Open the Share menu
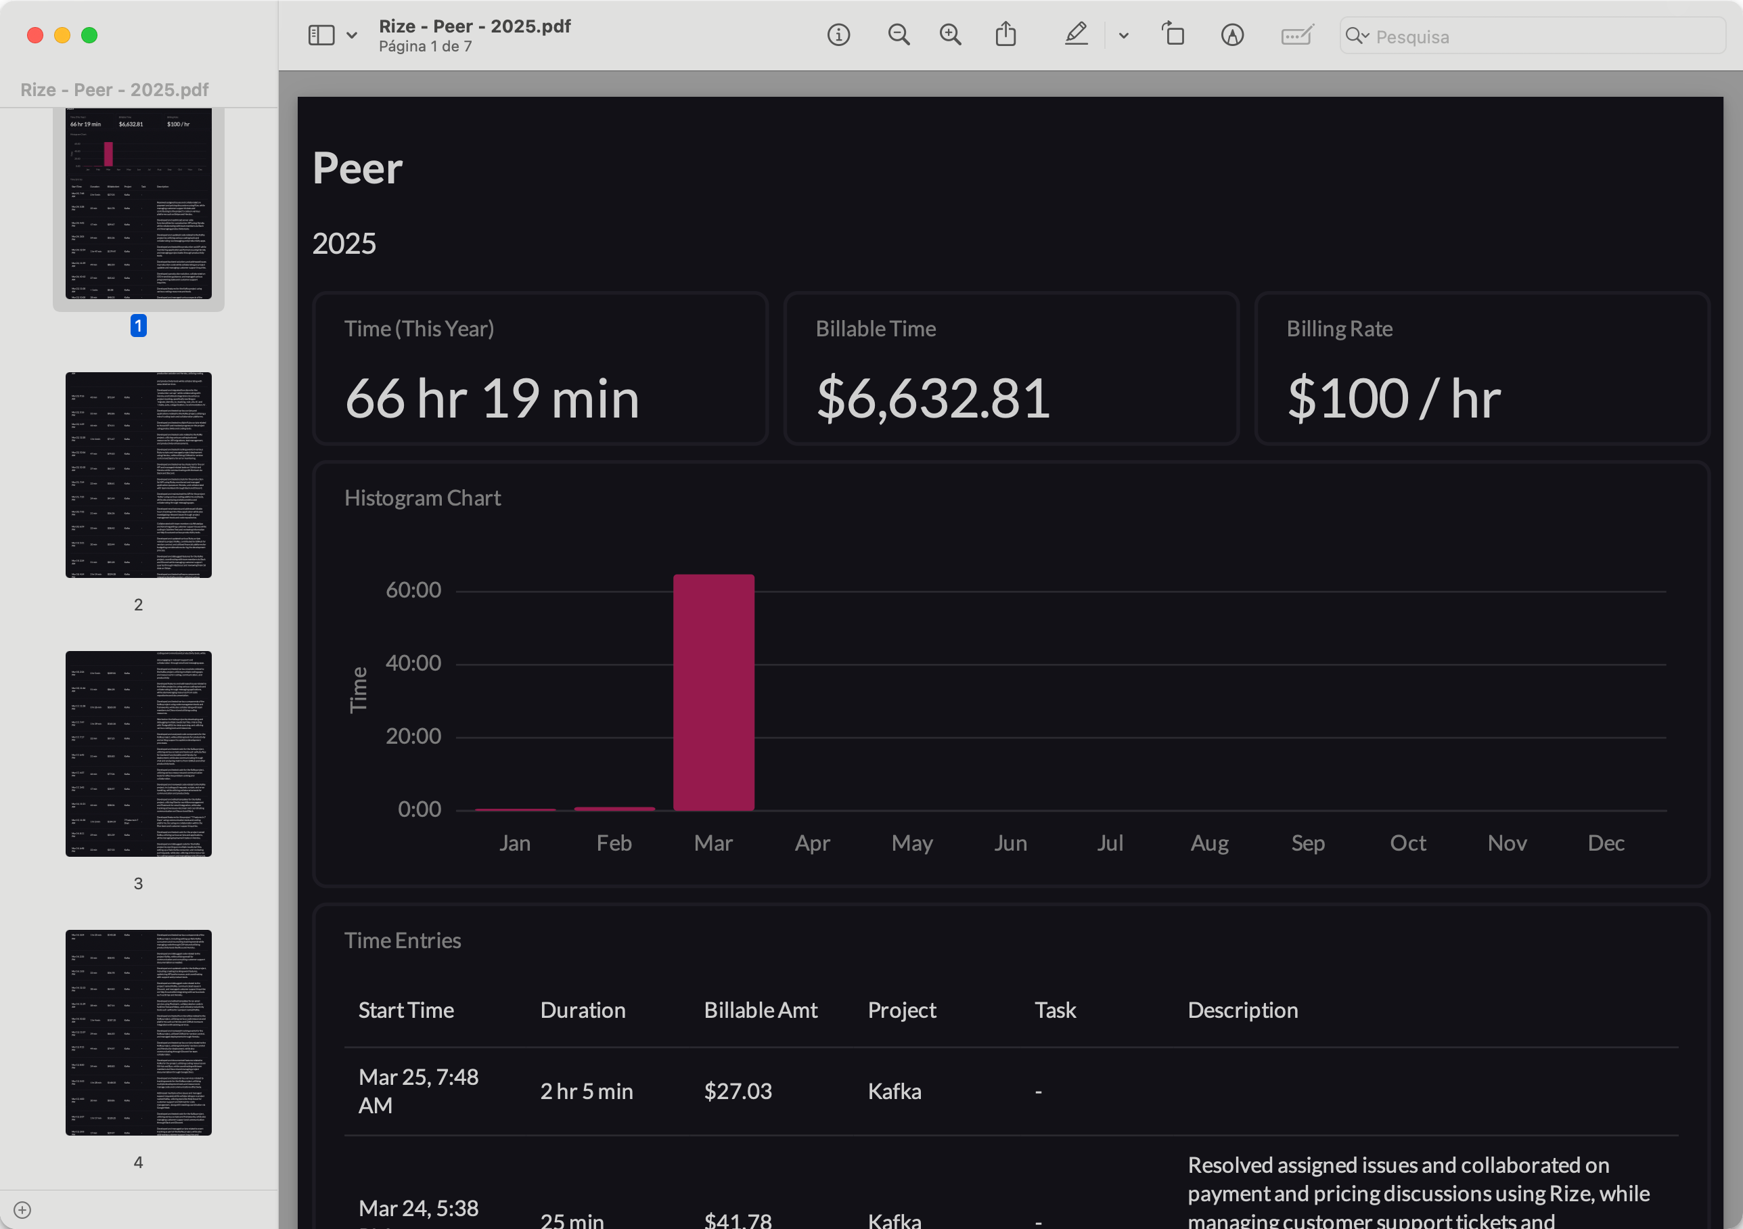 (x=1006, y=34)
